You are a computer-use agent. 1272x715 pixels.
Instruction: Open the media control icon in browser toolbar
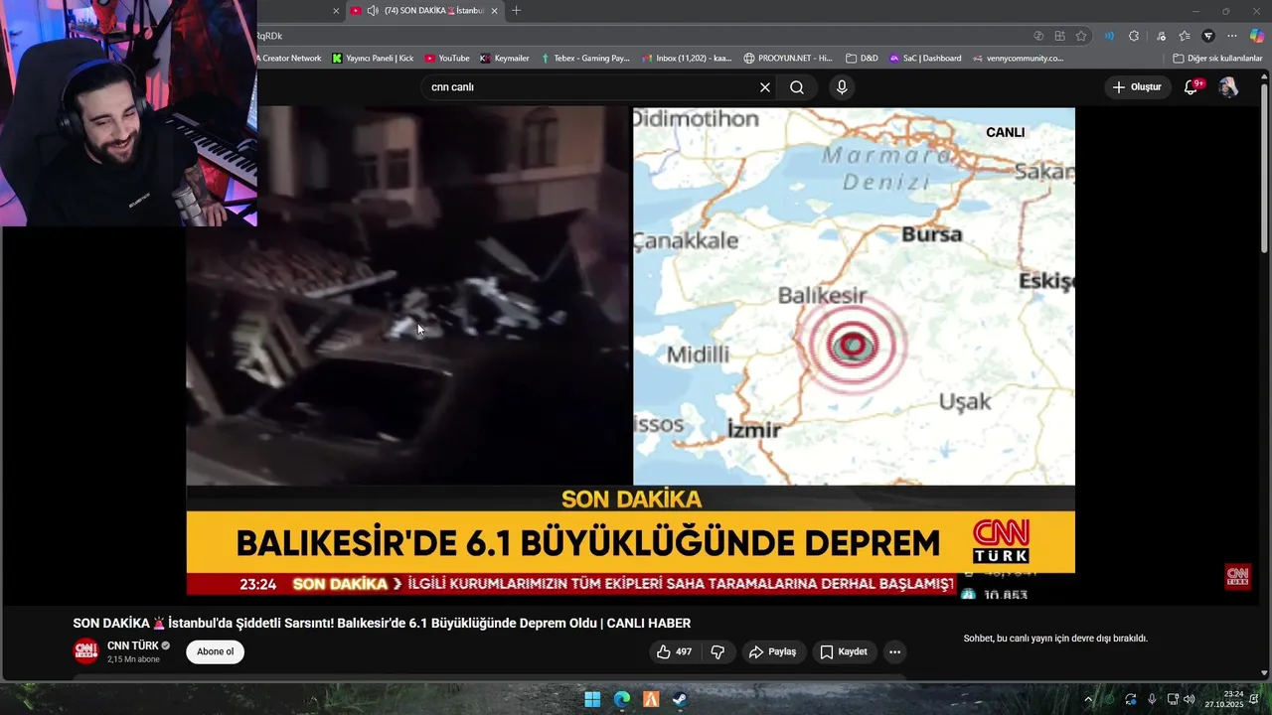tap(1161, 36)
